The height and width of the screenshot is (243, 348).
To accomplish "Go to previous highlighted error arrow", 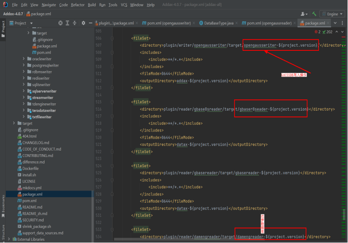I will 337,32.
